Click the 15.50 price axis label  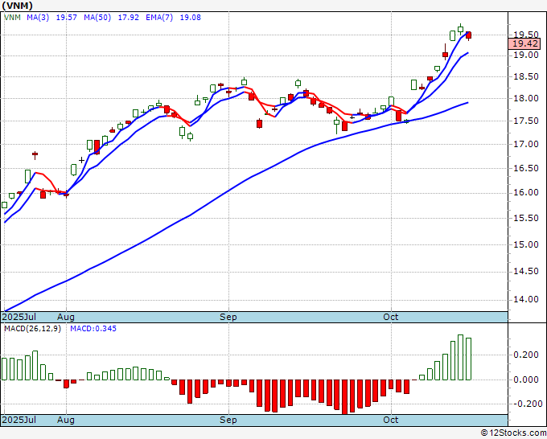[526, 218]
